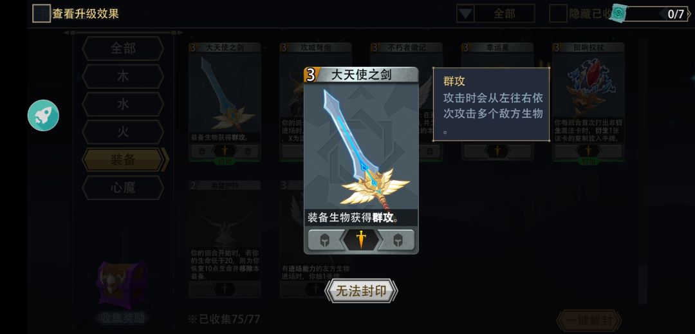Click the 一键解封 button
This screenshot has height=334, width=695.
click(589, 320)
